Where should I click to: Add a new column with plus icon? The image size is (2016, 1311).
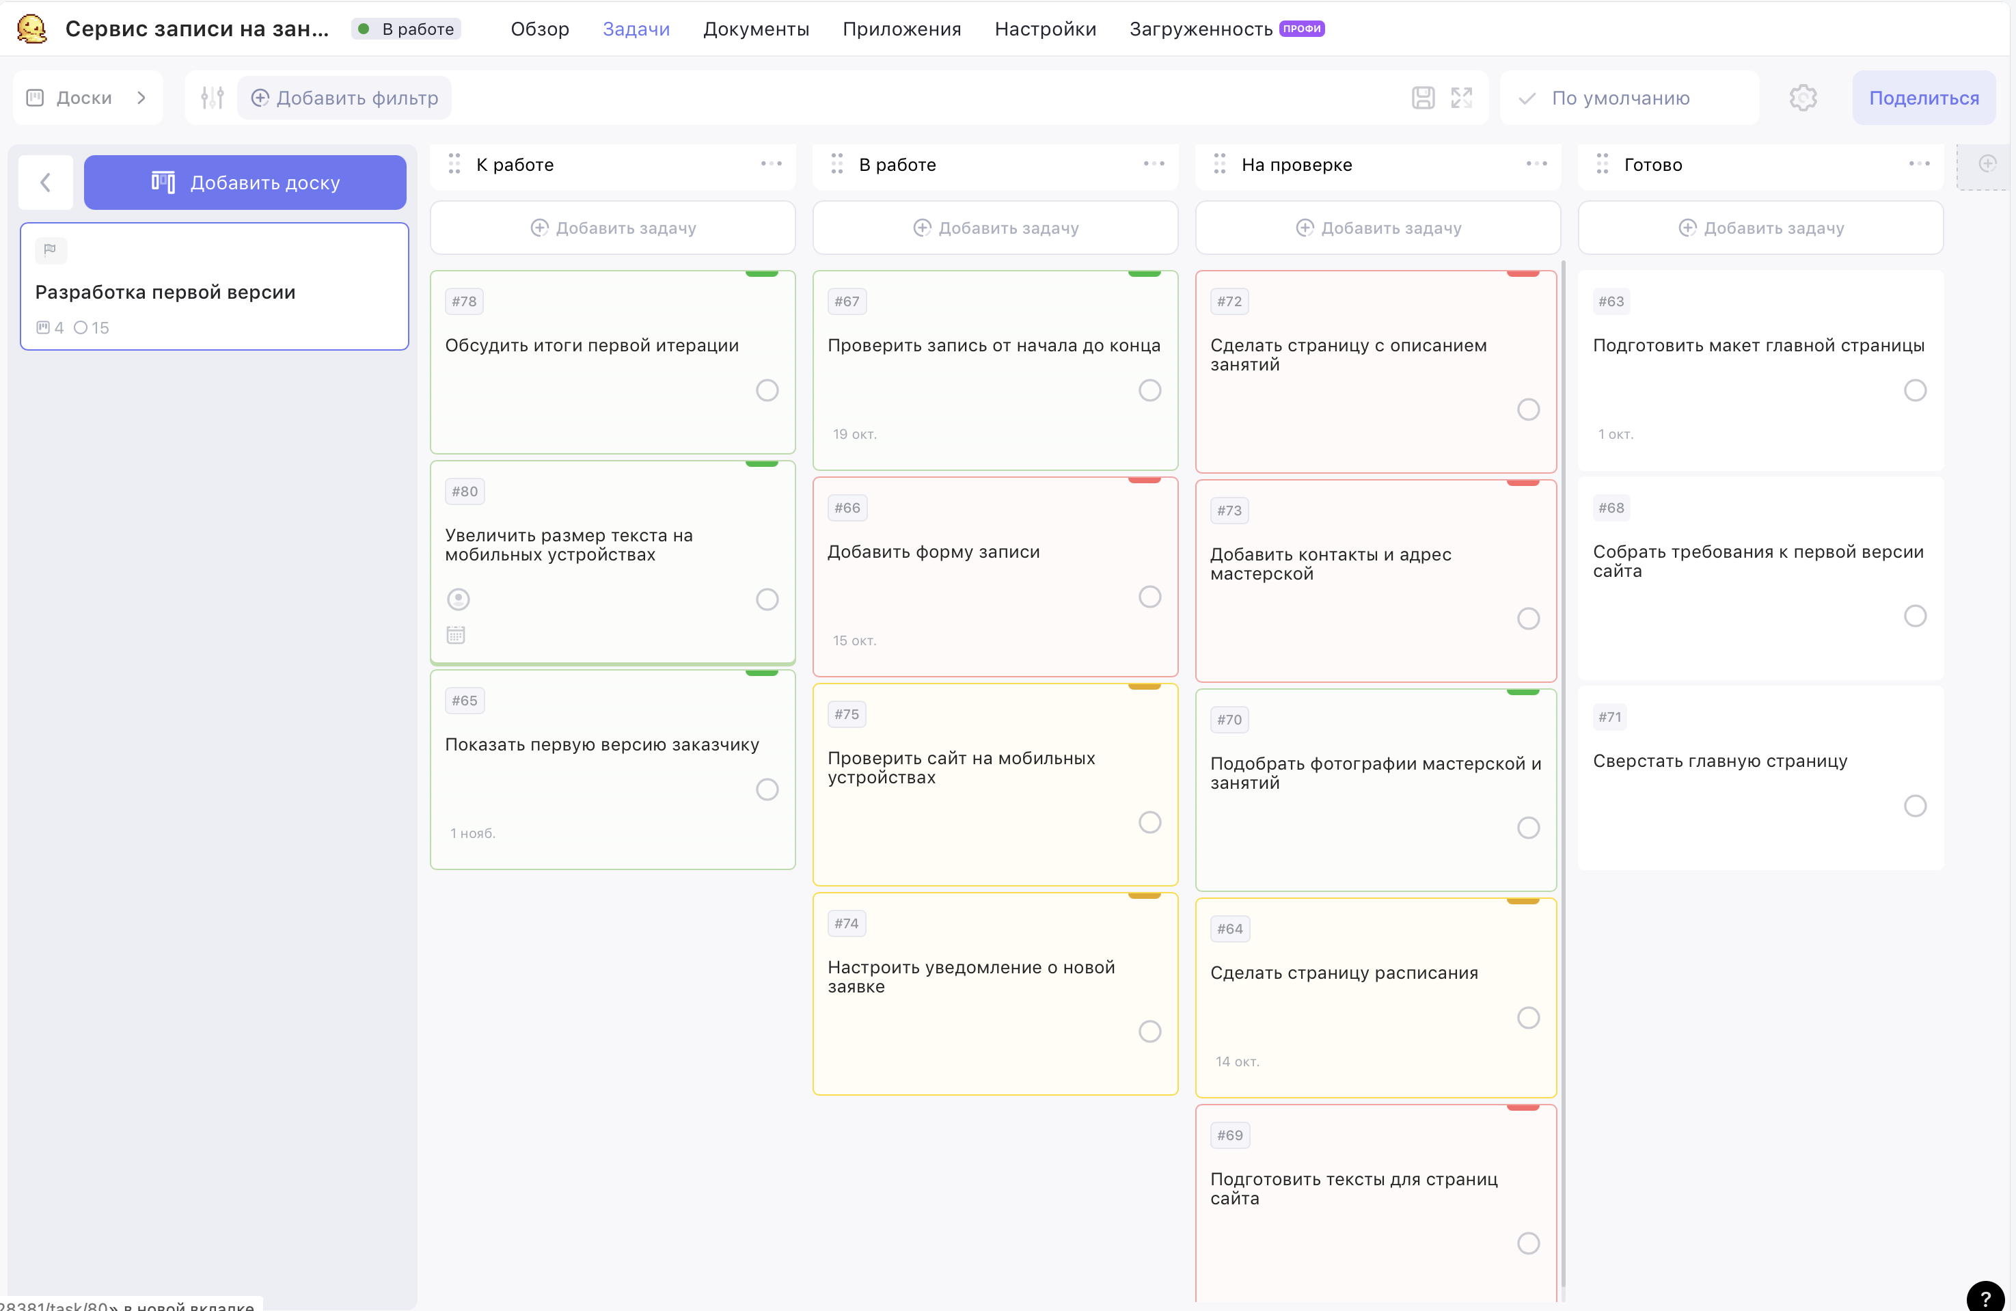click(x=1987, y=165)
